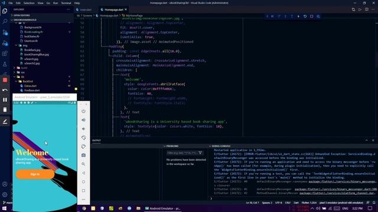The image size is (378, 212).
Task: Click debug toolbar hot reload lightning
Action: click(298, 16)
